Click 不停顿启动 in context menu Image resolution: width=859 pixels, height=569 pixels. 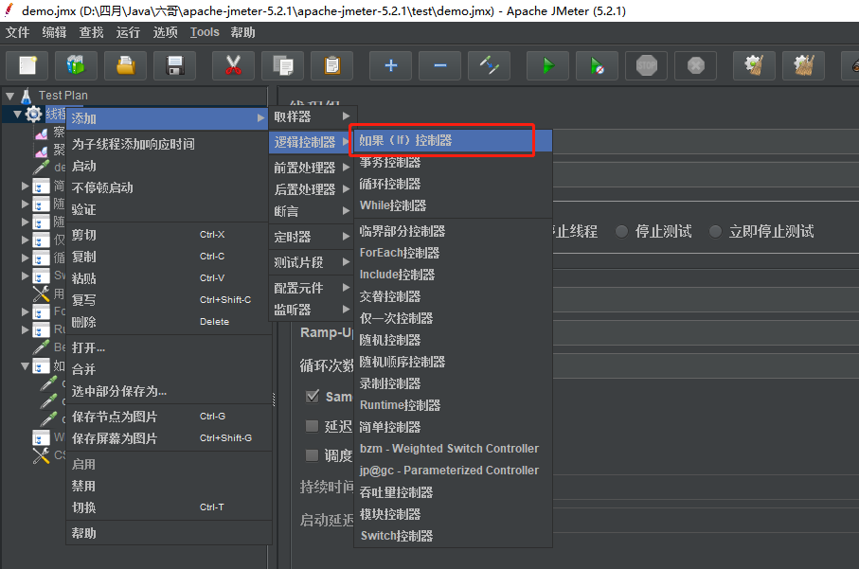click(x=169, y=187)
